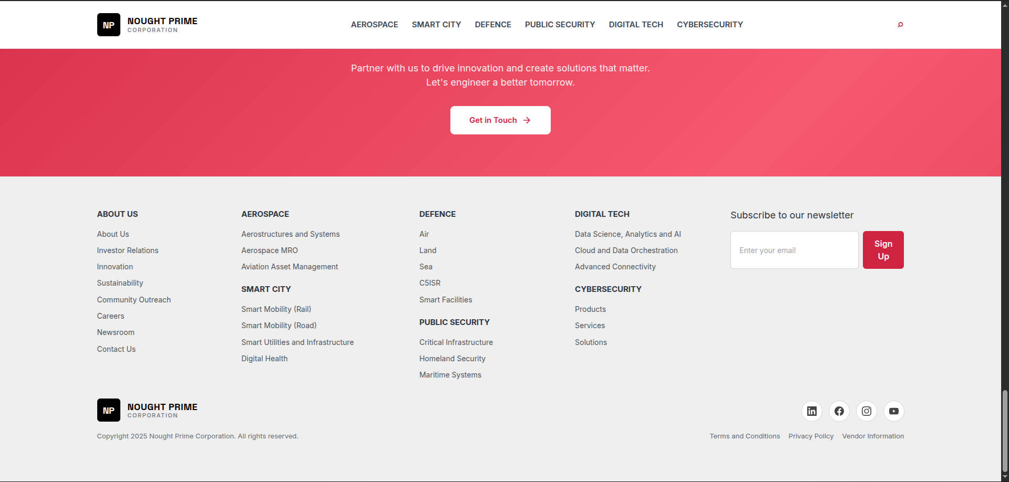The width and height of the screenshot is (1009, 482).
Task: Click the Nought Prime logo in footer
Action: (147, 410)
